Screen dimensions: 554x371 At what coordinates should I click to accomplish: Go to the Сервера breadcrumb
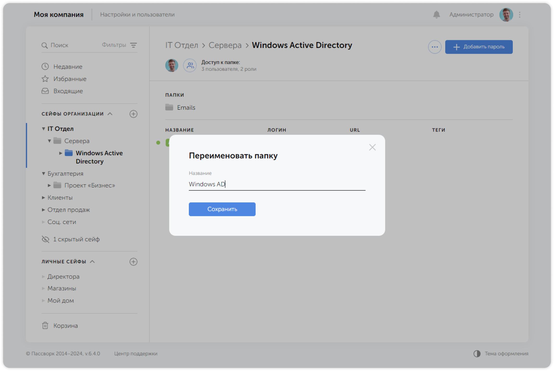pos(225,45)
